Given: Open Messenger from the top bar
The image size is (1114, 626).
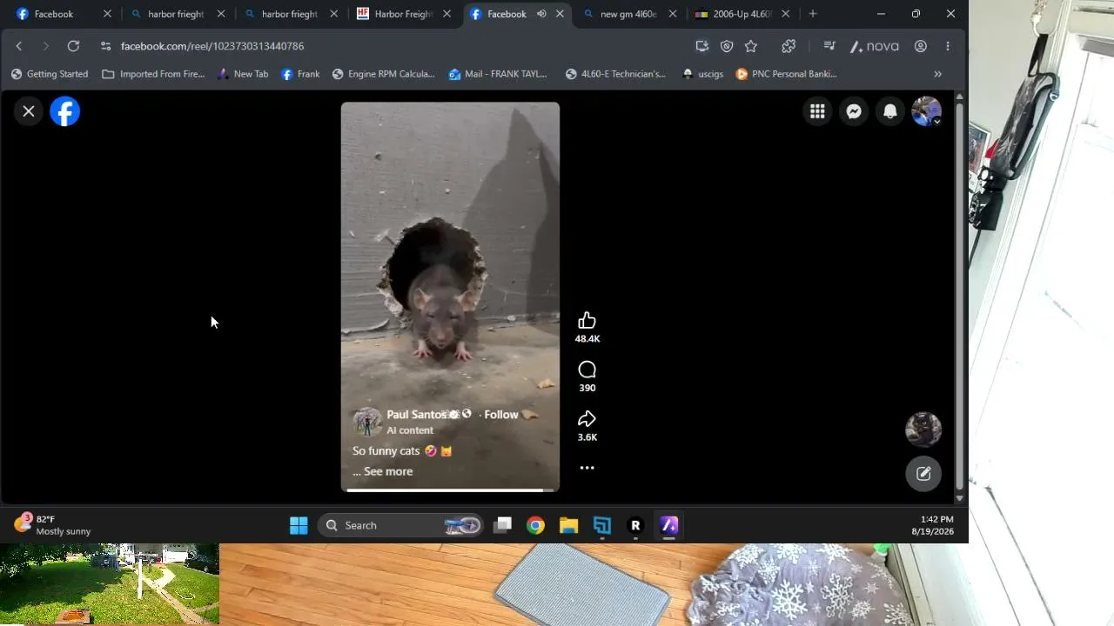Looking at the screenshot, I should pos(855,111).
